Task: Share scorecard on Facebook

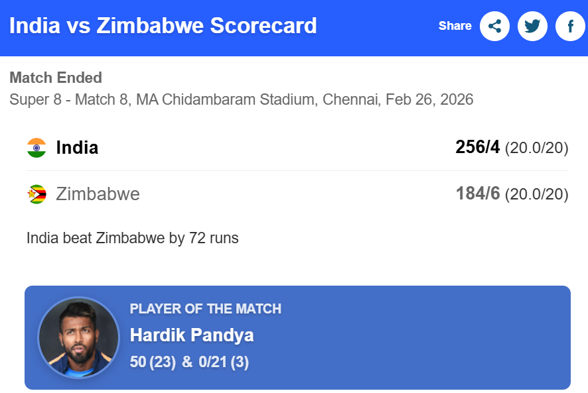Action: 570,27
